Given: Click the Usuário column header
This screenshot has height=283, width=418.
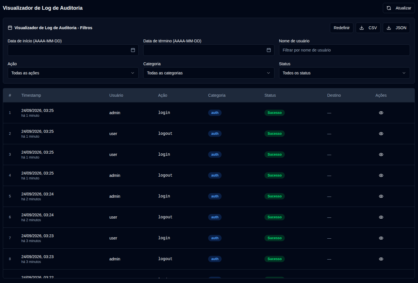Looking at the screenshot, I should (116, 95).
